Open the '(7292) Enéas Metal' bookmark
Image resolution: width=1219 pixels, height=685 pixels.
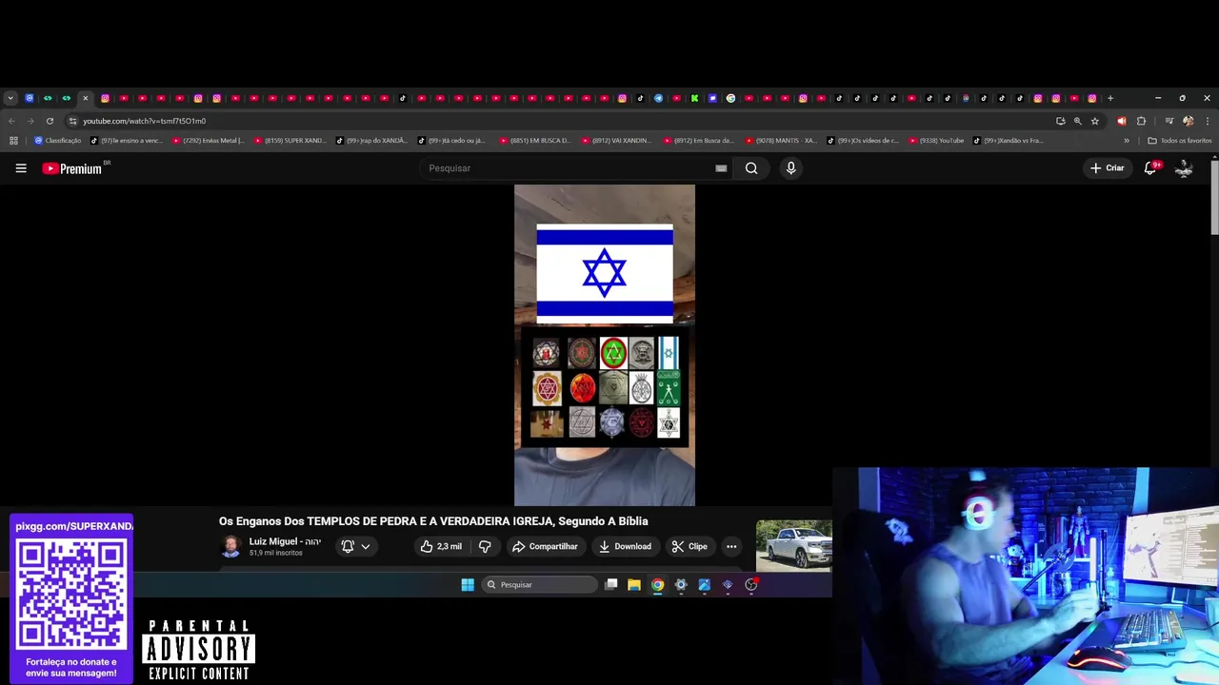209,141
